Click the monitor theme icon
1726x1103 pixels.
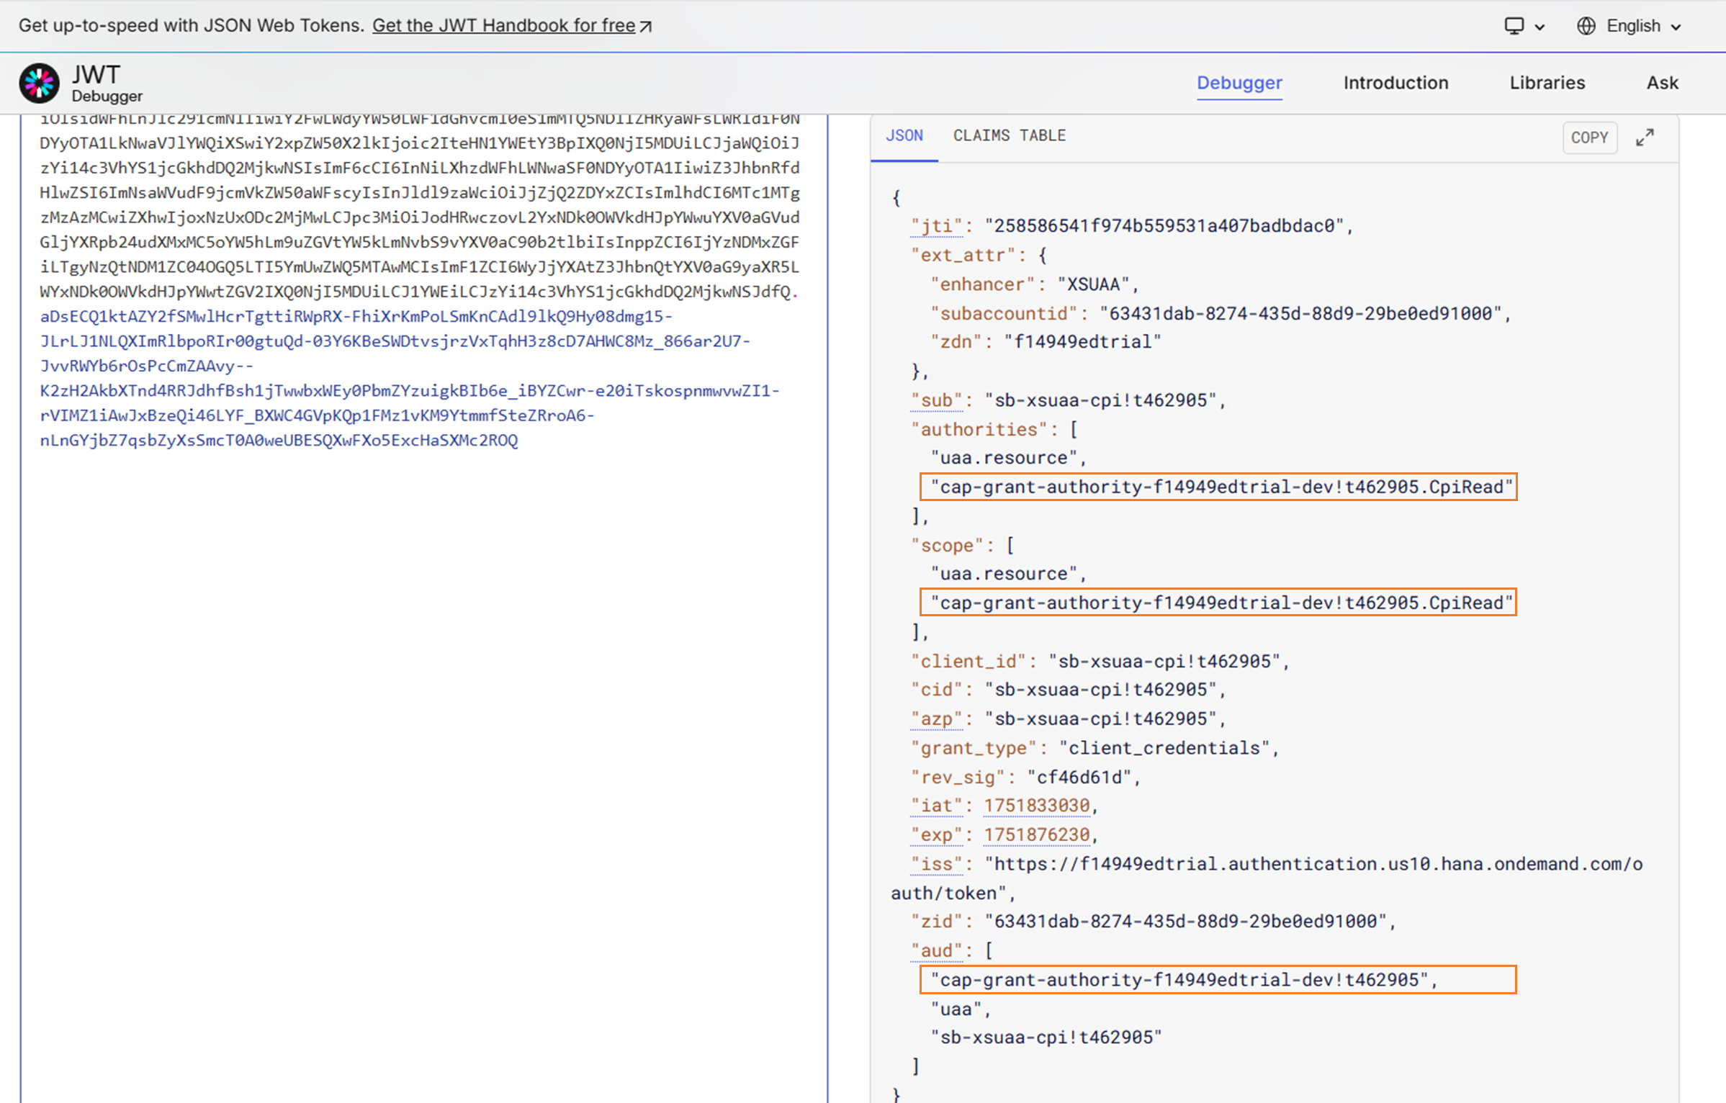(x=1514, y=26)
